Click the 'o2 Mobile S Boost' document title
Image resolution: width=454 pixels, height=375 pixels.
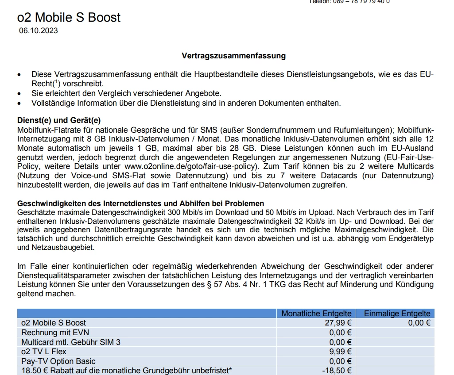tap(69, 17)
